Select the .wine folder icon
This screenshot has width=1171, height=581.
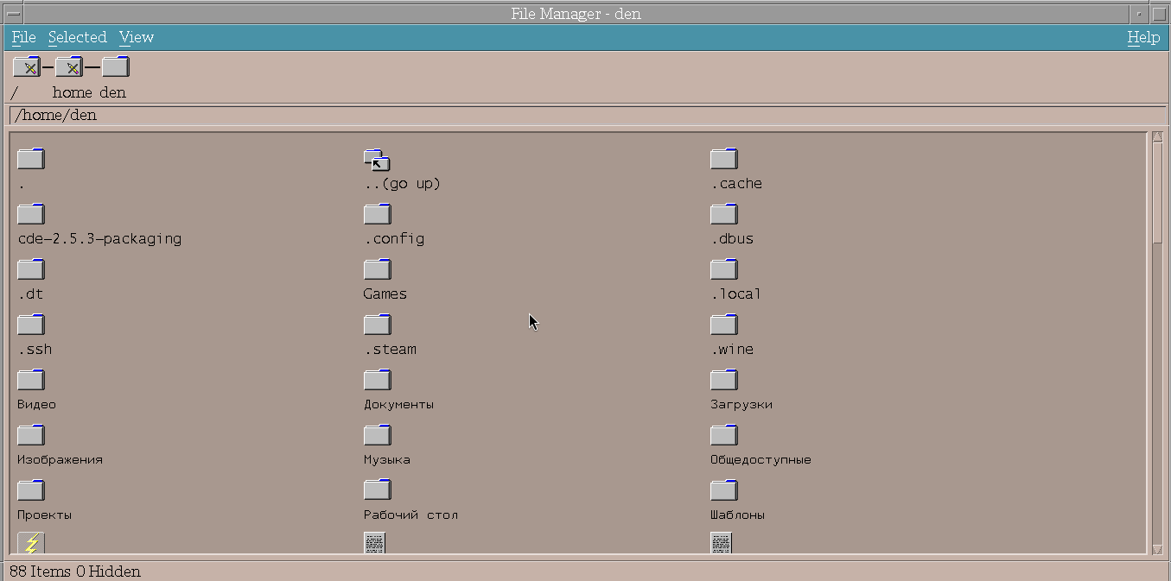pos(724,325)
